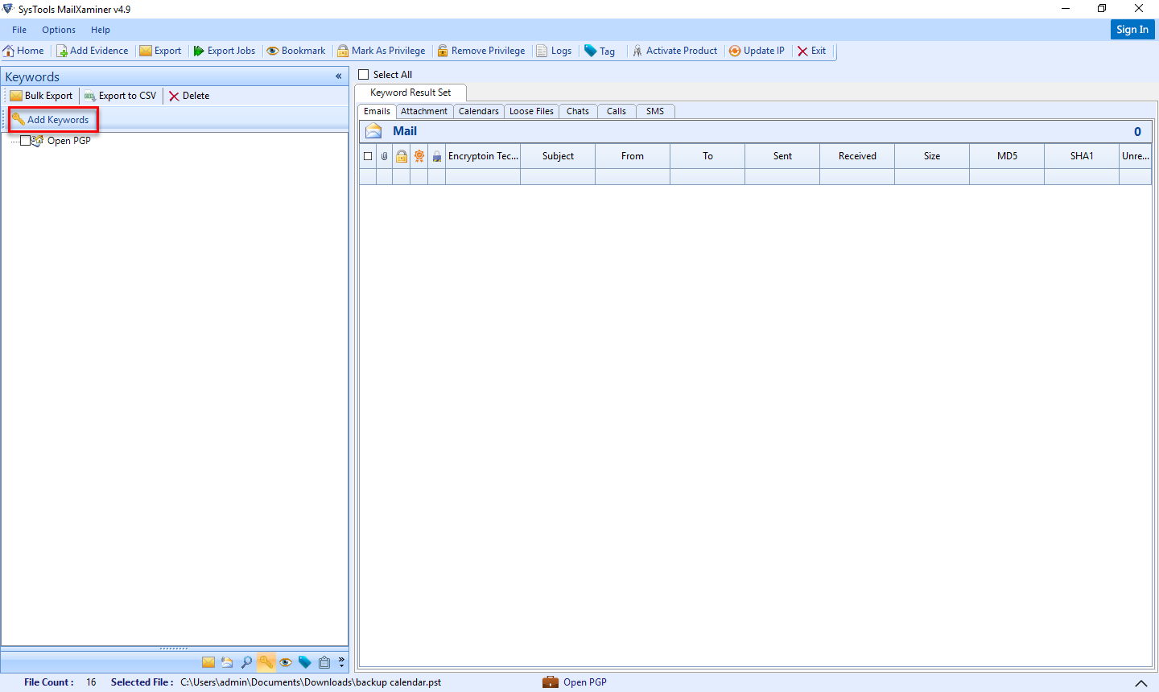This screenshot has height=692, width=1159.
Task: Sort by the Received column
Action: pyautogui.click(x=857, y=156)
